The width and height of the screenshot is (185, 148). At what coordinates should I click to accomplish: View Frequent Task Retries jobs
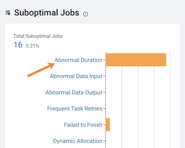75,109
